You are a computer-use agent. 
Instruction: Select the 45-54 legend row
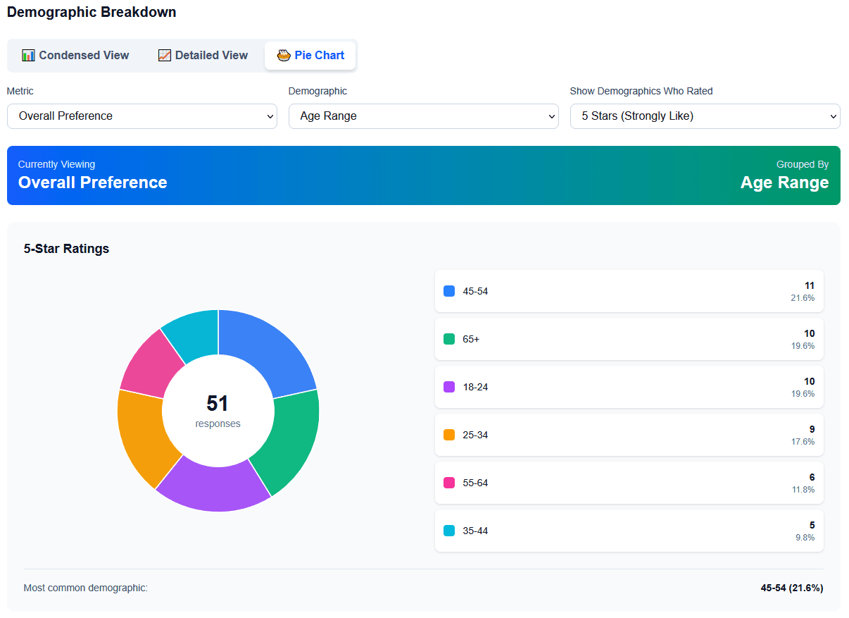(x=629, y=291)
